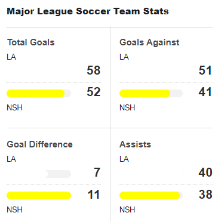Open the Assists stat title
Image resolution: width=218 pixels, height=222 pixels.
(x=135, y=144)
